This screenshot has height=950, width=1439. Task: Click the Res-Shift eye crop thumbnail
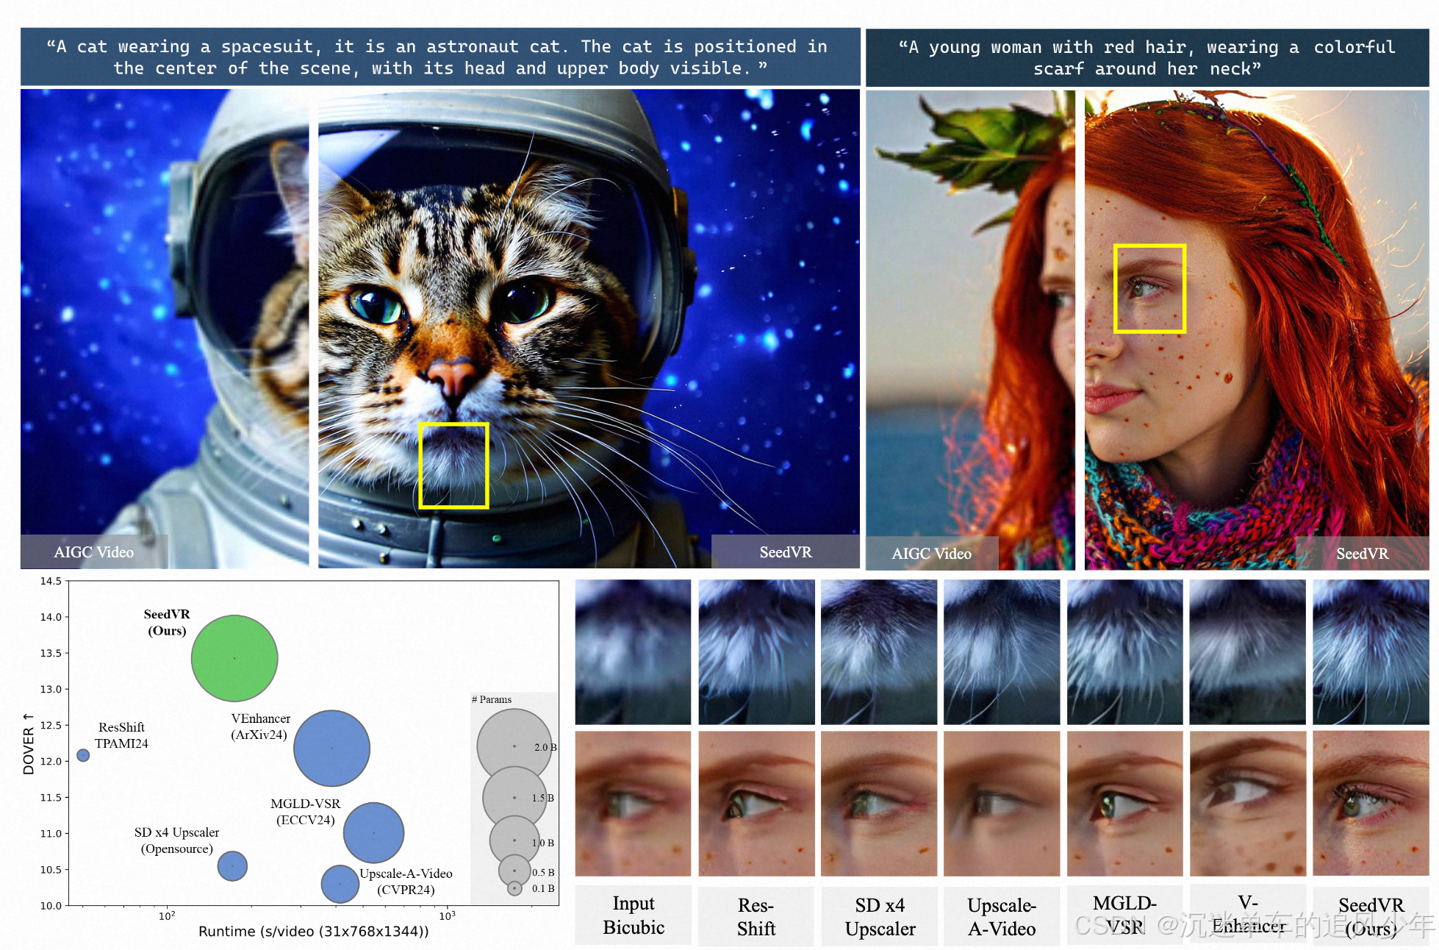tap(756, 803)
